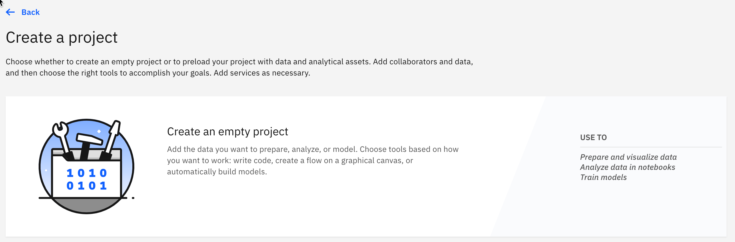Select Train models under USE TO
The height and width of the screenshot is (242, 735).
603,177
